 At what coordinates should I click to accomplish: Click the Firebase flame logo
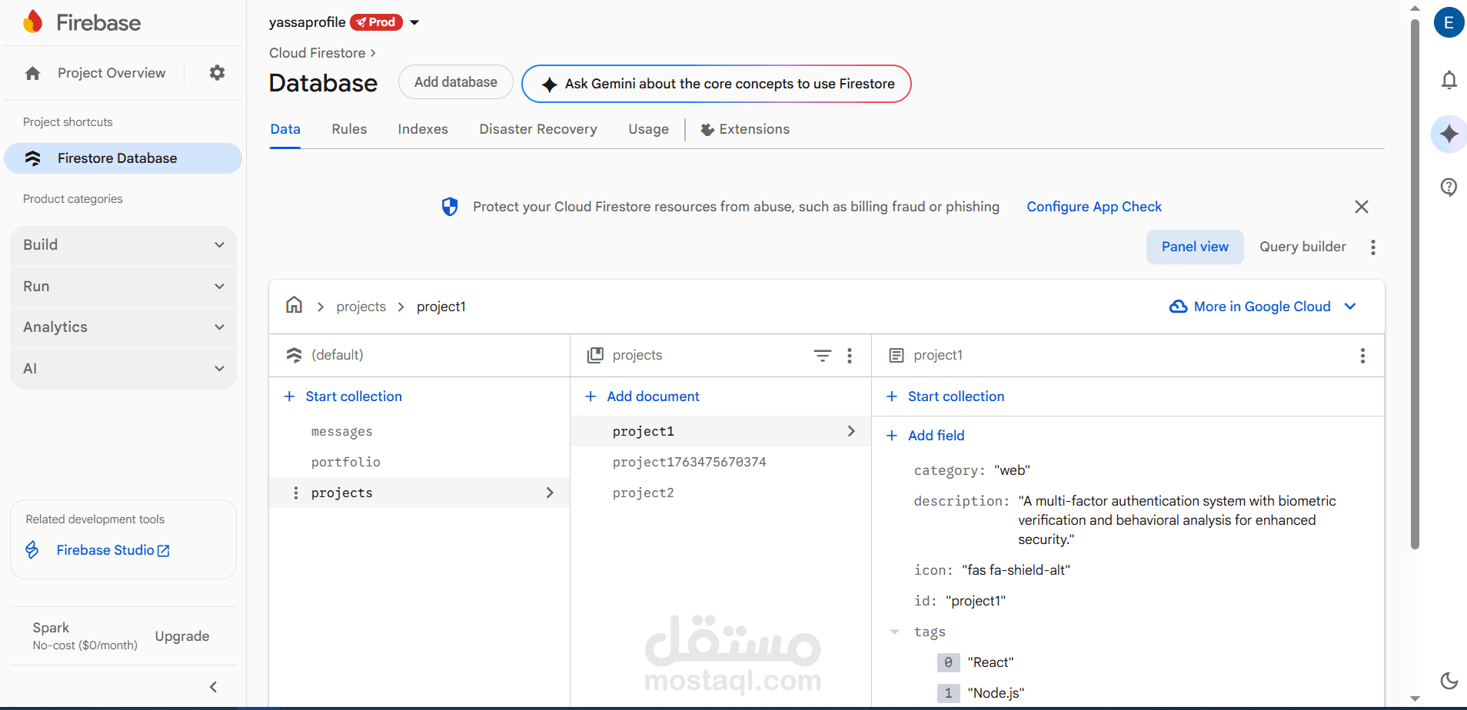point(32,22)
